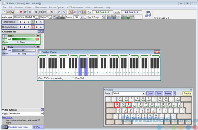Mute the Viola channel with M
Viewport: 198px width, 130px height.
tap(38, 47)
